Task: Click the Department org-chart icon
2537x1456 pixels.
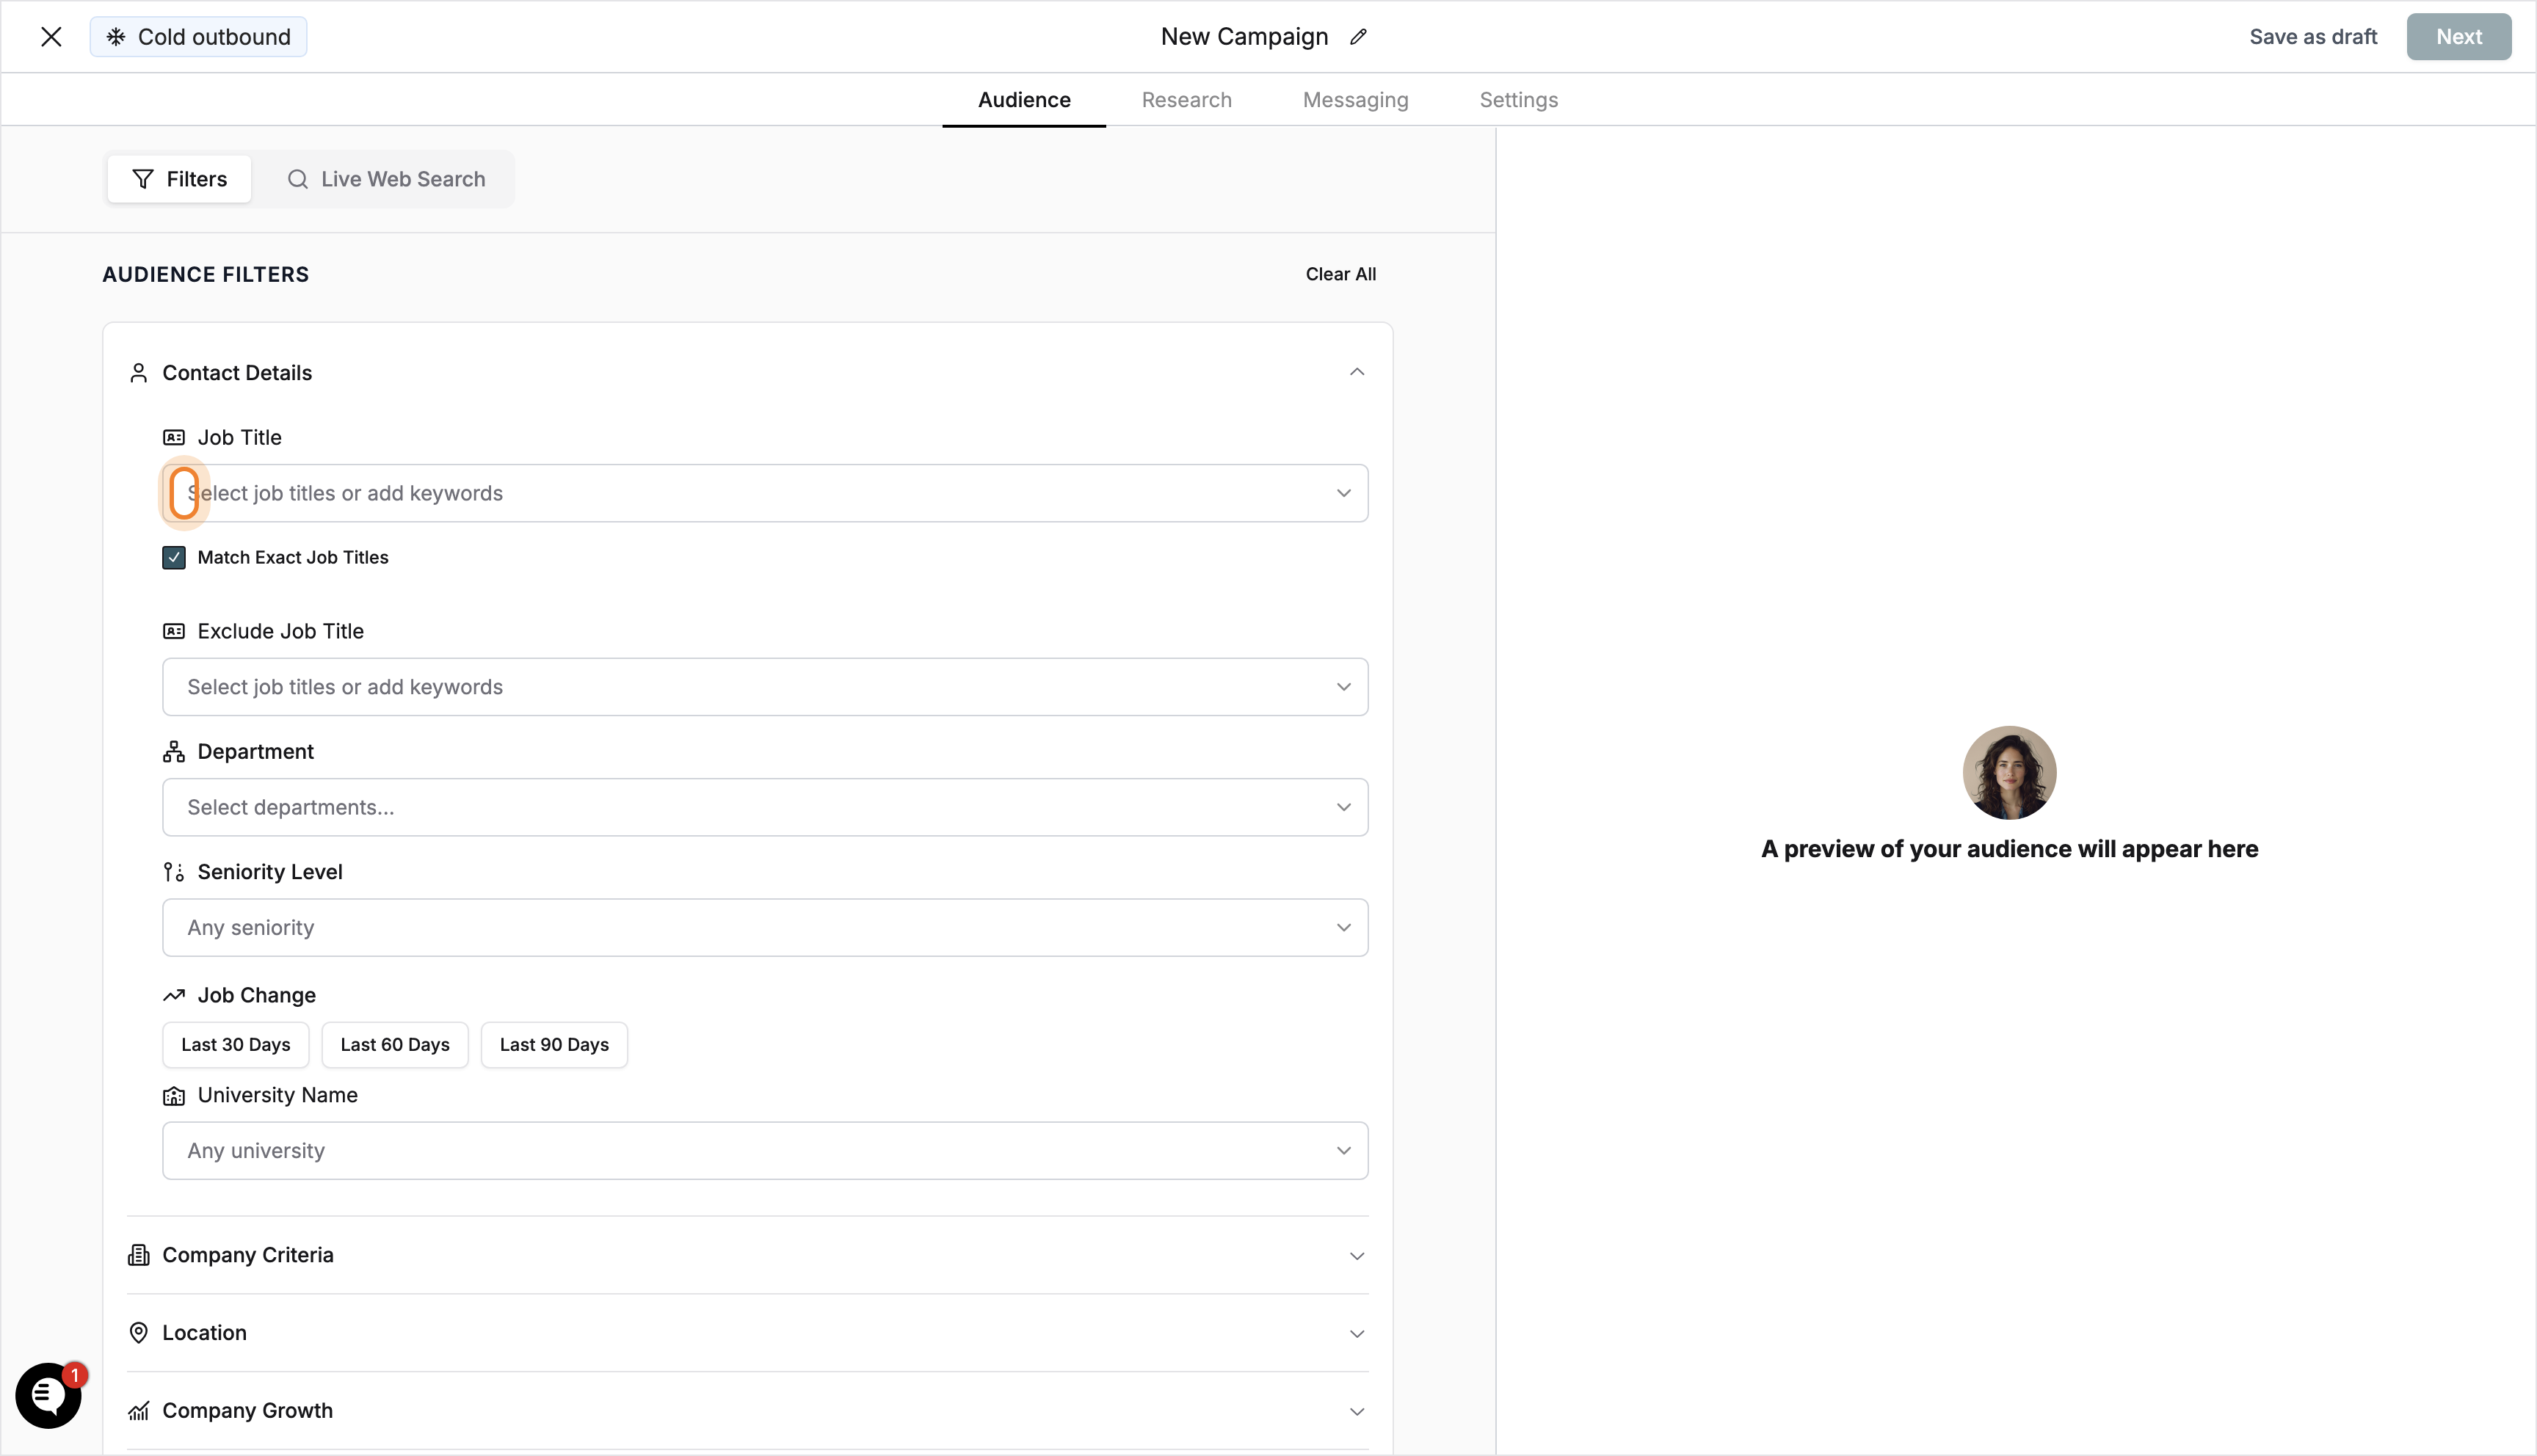Action: 174,751
